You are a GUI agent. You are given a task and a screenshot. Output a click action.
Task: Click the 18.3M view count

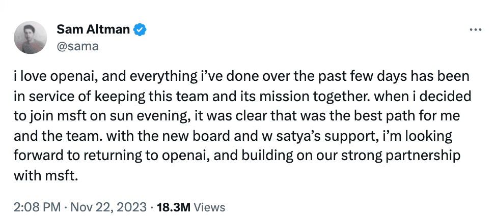pos(173,207)
